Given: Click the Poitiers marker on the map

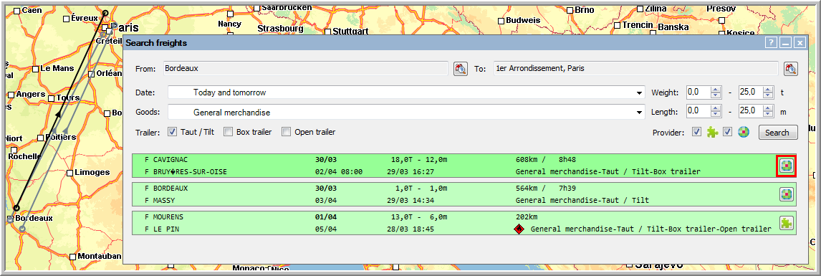Looking at the screenshot, I should pyautogui.click(x=40, y=138).
